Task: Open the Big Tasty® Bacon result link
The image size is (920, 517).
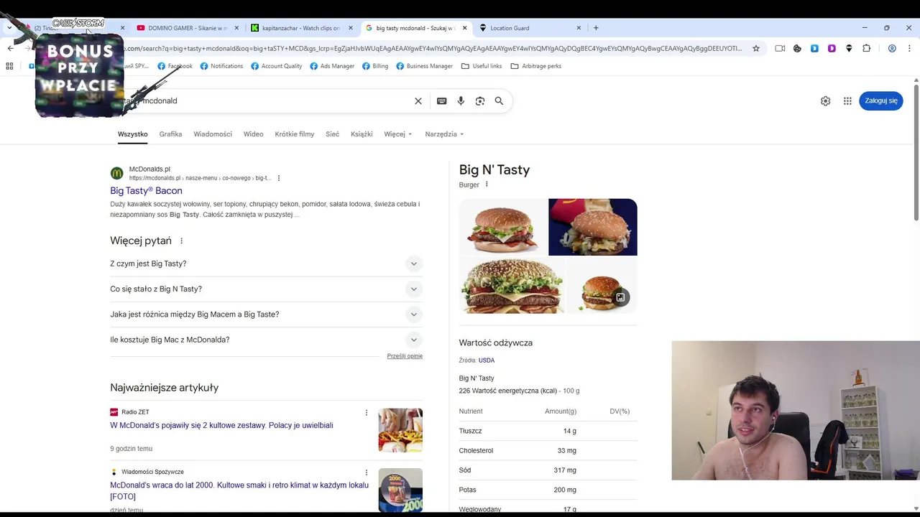Action: click(x=146, y=191)
